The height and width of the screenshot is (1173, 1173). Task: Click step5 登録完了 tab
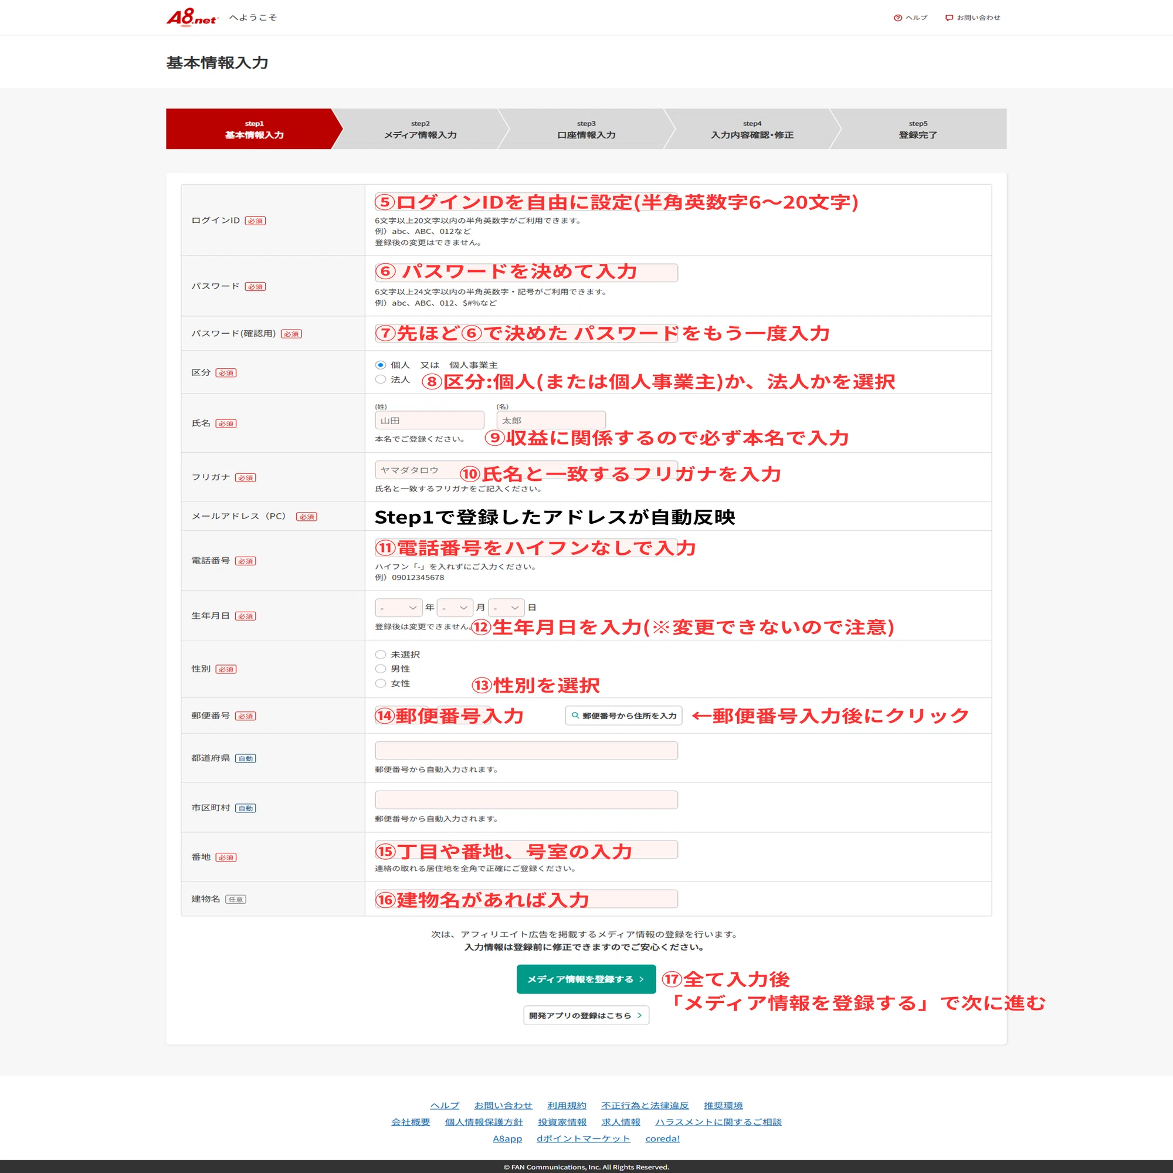coord(918,128)
